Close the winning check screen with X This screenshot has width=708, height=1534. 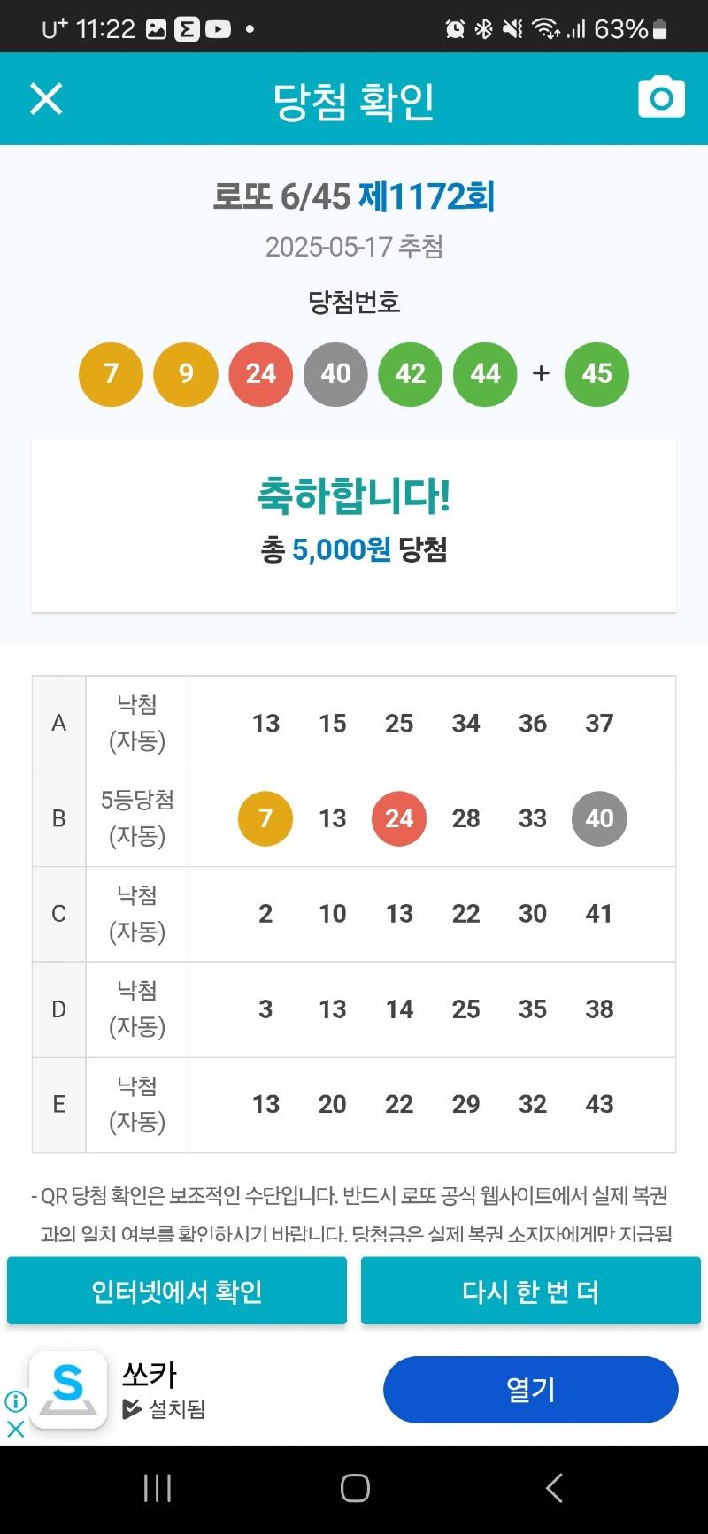click(46, 98)
